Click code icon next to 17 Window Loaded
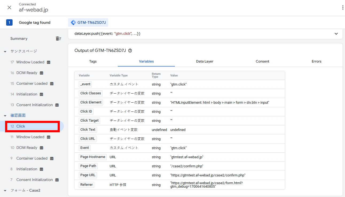Screen dimensions: 345x197 click(x=49, y=62)
